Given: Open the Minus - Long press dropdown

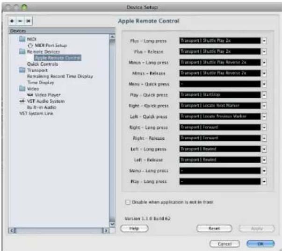Looking at the screenshot, I should click(x=264, y=62).
